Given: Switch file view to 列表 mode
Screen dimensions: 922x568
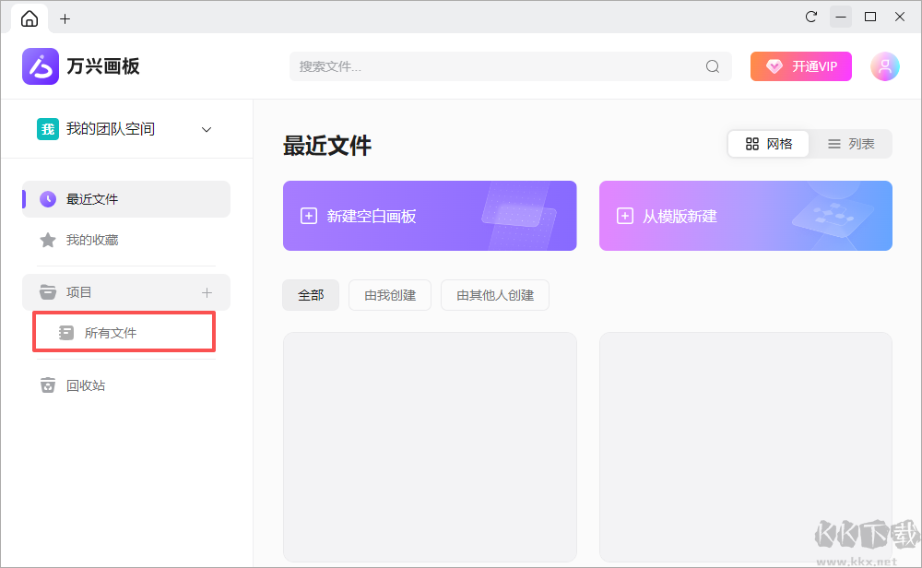Looking at the screenshot, I should 851,143.
